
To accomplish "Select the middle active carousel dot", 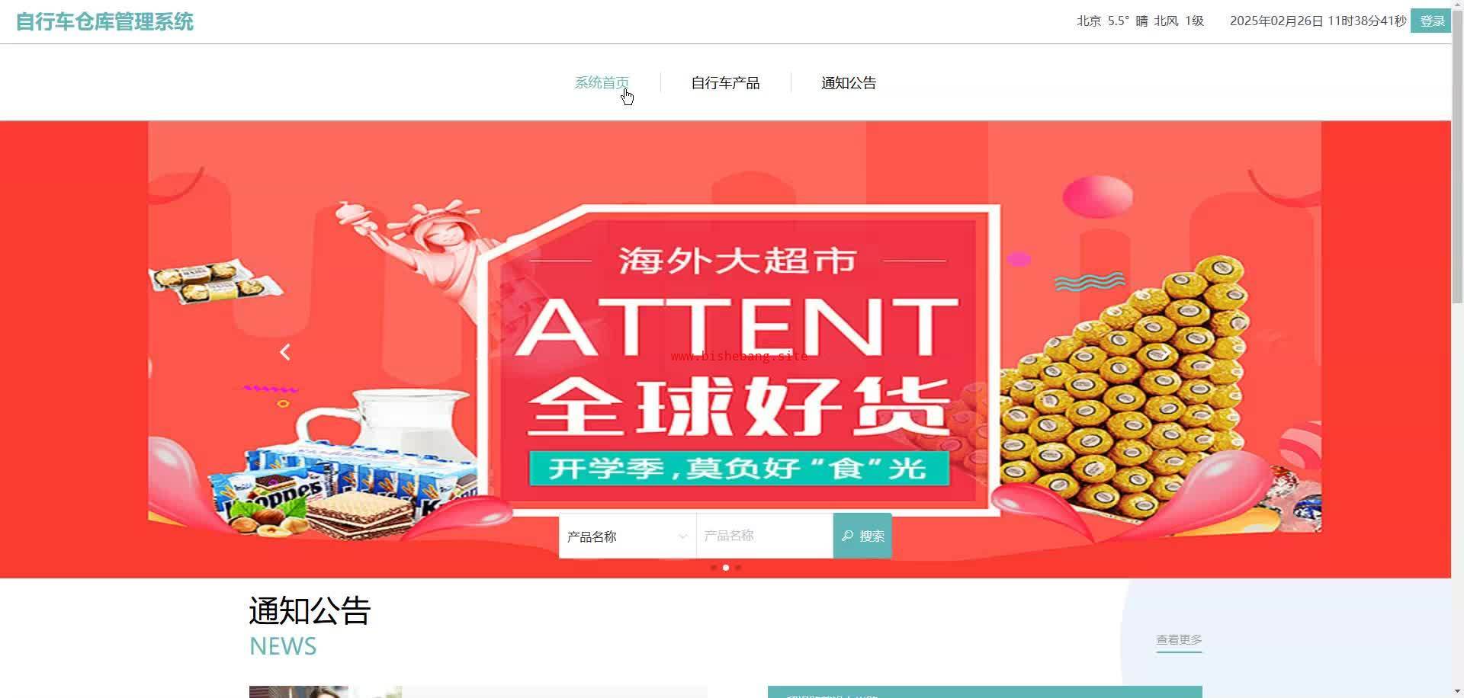I will point(725,568).
